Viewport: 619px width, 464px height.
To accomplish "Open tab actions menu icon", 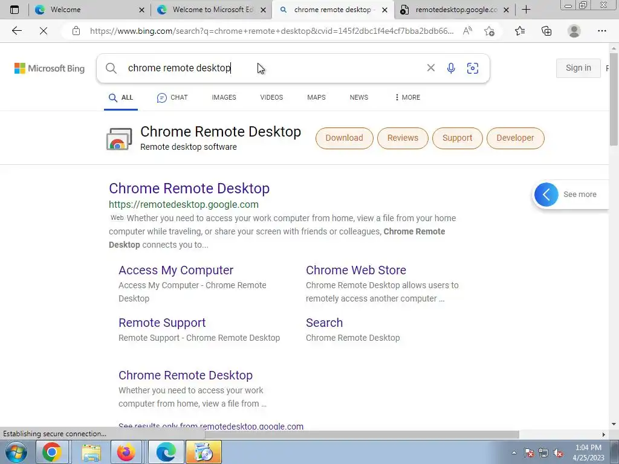I will 15,10.
